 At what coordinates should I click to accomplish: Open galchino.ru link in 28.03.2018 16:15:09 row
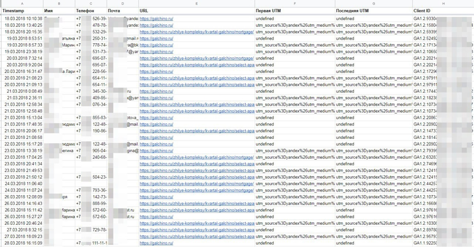pyautogui.click(x=156, y=243)
